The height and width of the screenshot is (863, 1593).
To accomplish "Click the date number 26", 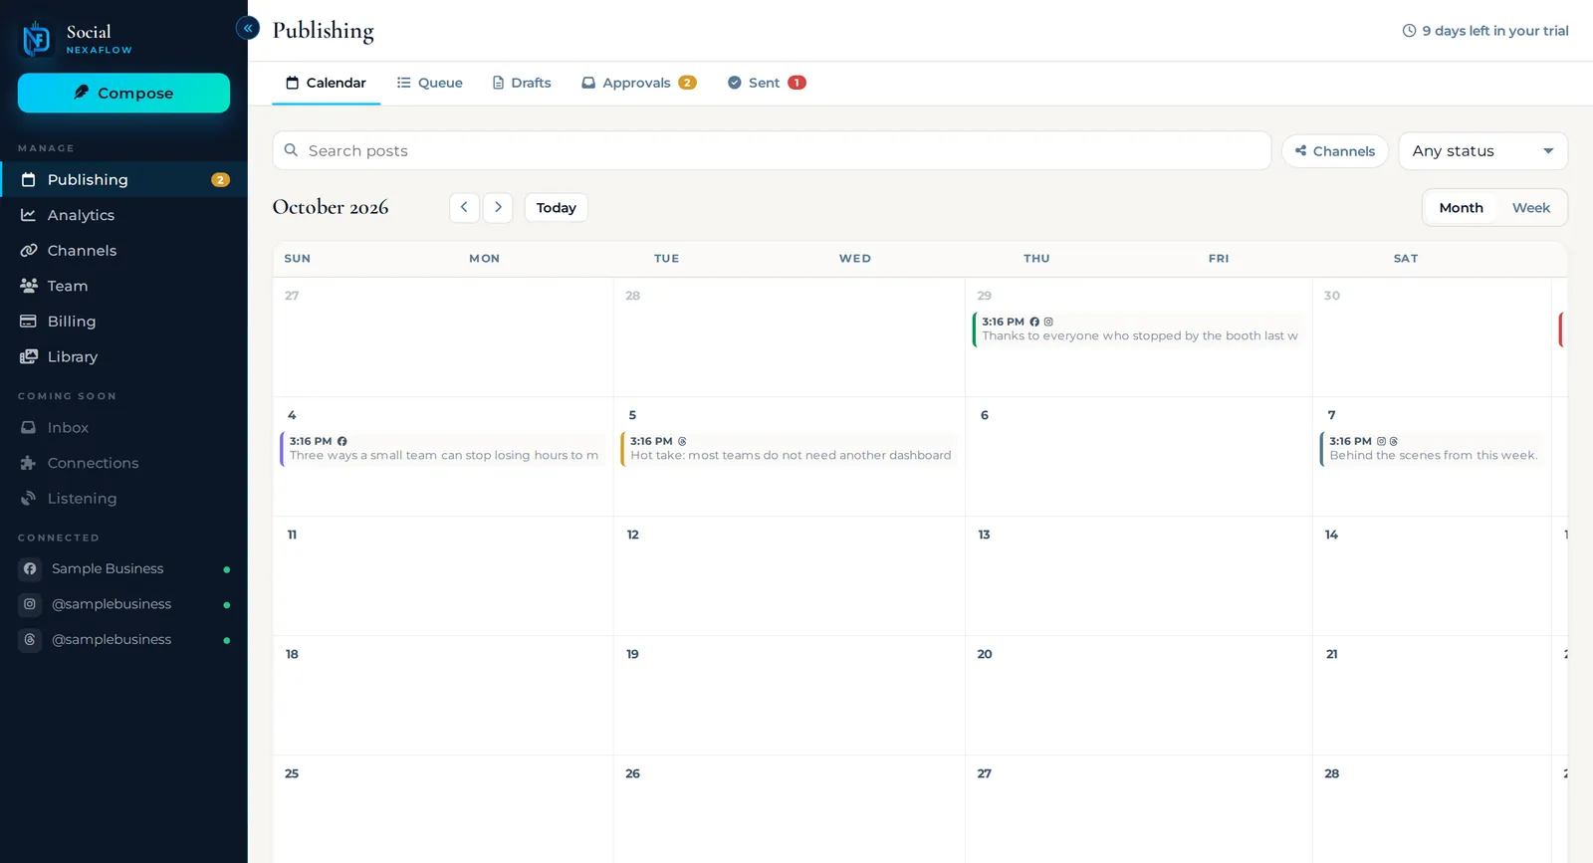I will pyautogui.click(x=632, y=773).
